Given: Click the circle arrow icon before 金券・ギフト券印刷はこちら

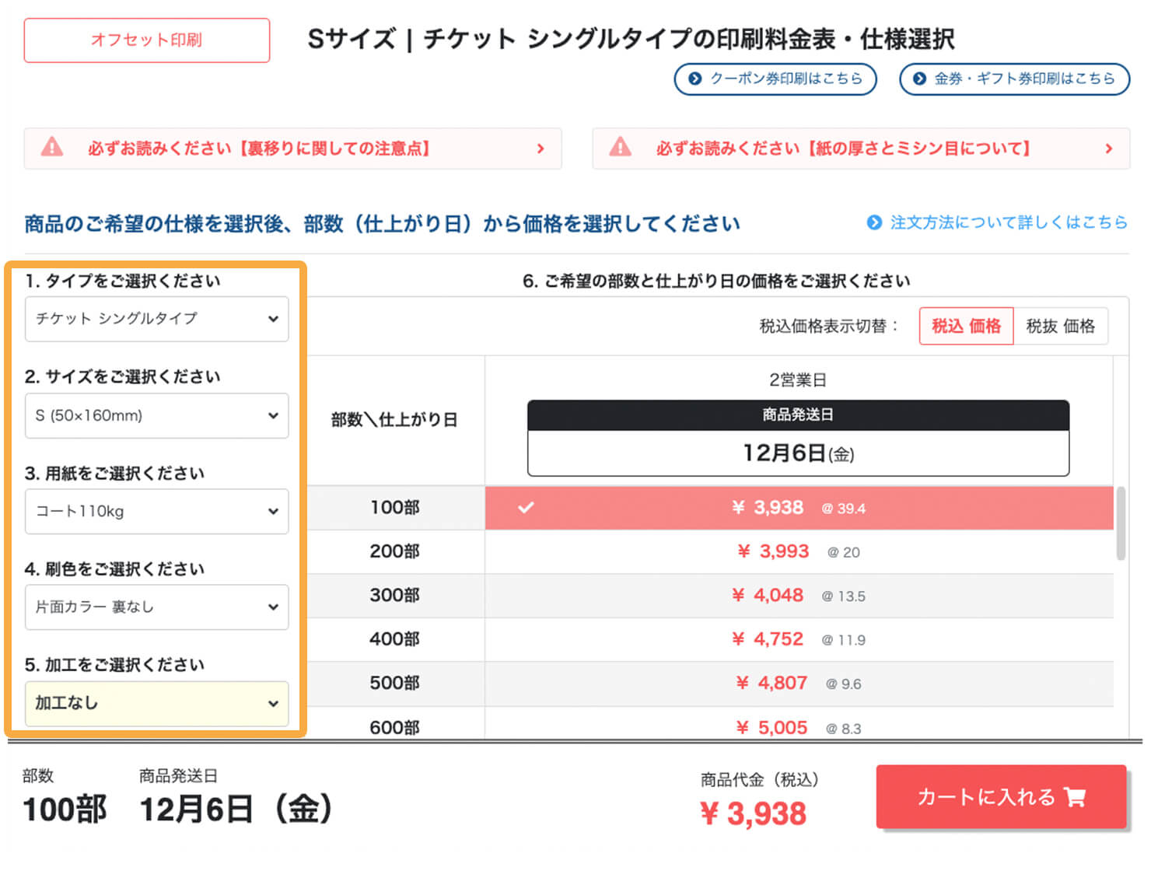Looking at the screenshot, I should point(918,79).
